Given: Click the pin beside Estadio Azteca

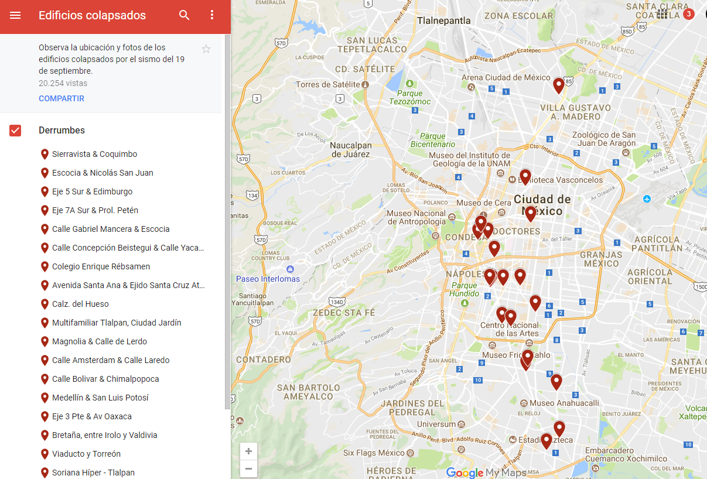Looking at the screenshot, I should tap(547, 440).
